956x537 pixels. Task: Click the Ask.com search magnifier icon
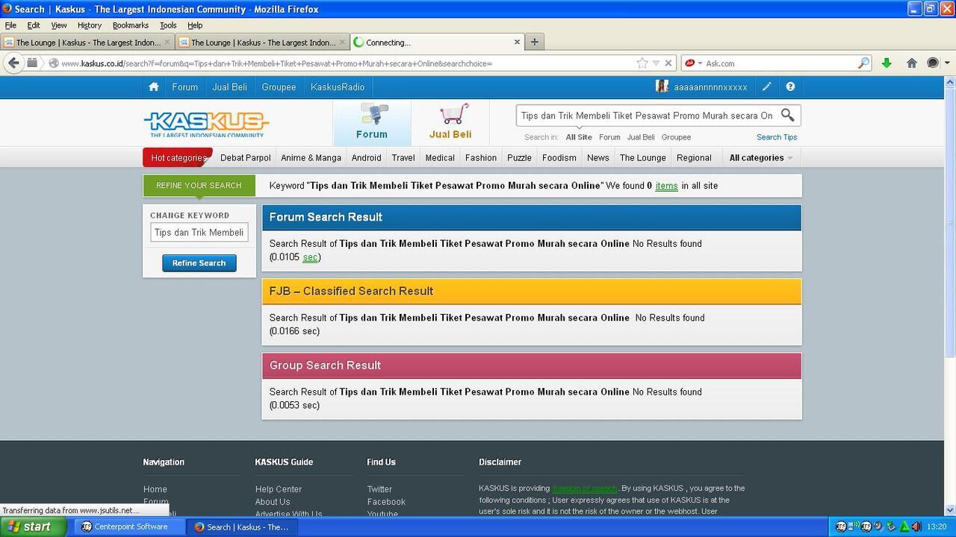point(863,63)
